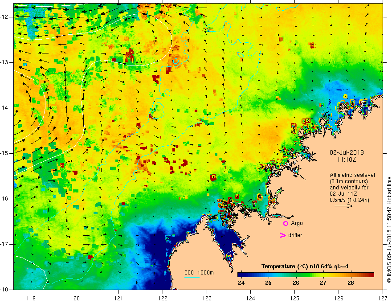Click the '200 1000m' depth label
This screenshot has width=392, height=303.
(x=199, y=273)
